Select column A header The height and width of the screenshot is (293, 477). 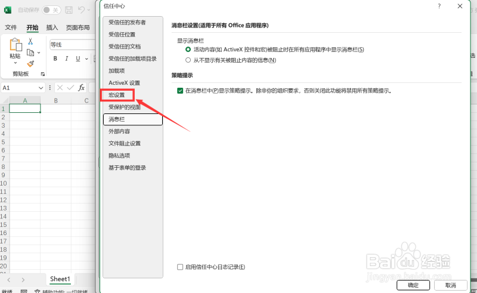(x=25, y=100)
